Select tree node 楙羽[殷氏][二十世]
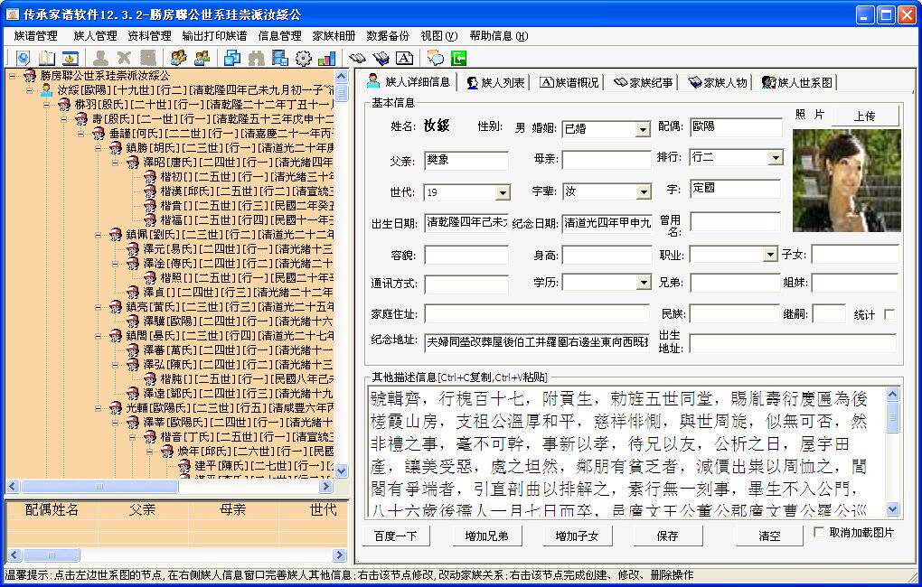Screen dimensions: 922x587 [x=202, y=105]
